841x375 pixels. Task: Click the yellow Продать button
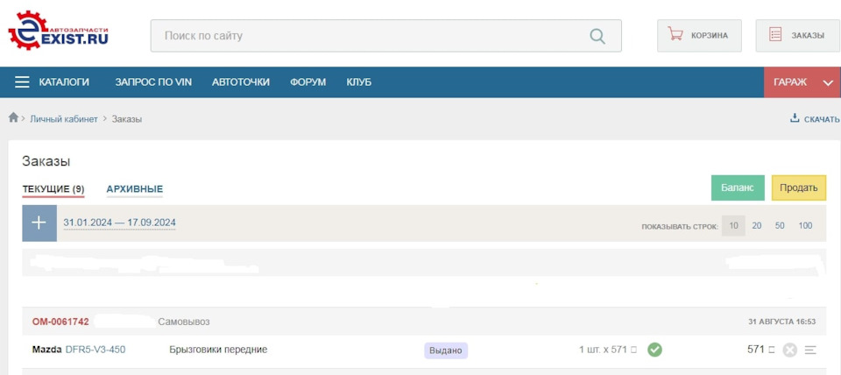(799, 187)
